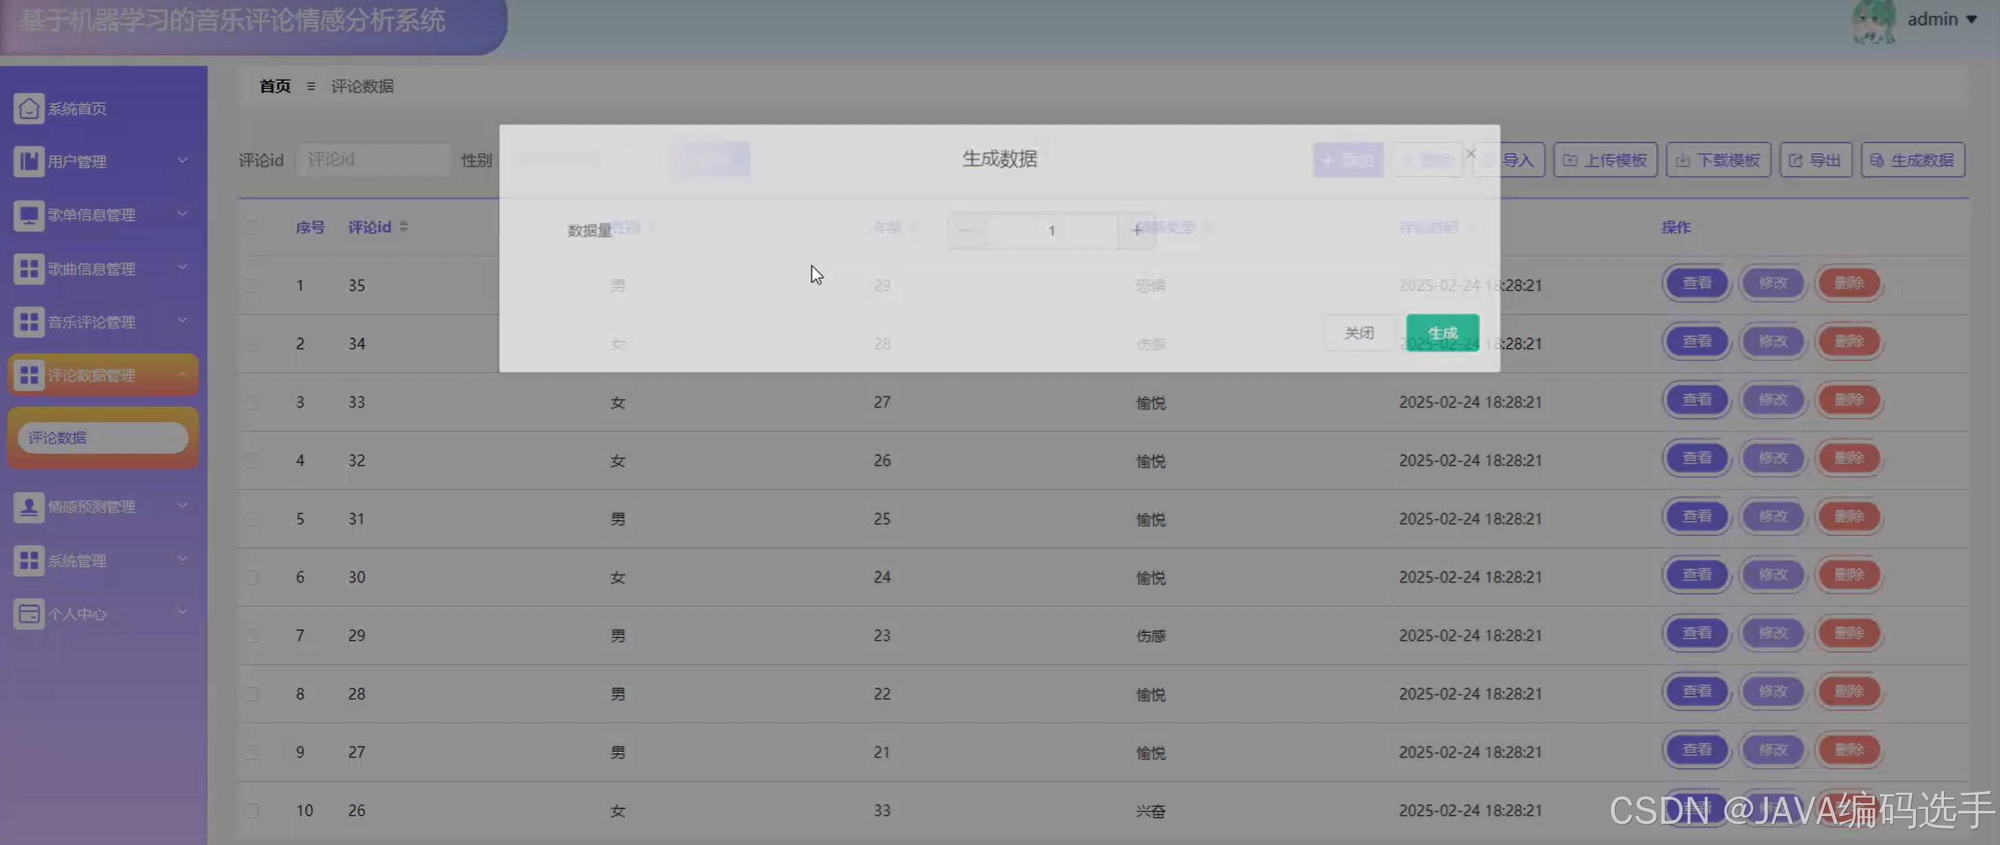2000x845 pixels.
Task: Click emotion cell 伤感 in row 7
Action: 1151,635
